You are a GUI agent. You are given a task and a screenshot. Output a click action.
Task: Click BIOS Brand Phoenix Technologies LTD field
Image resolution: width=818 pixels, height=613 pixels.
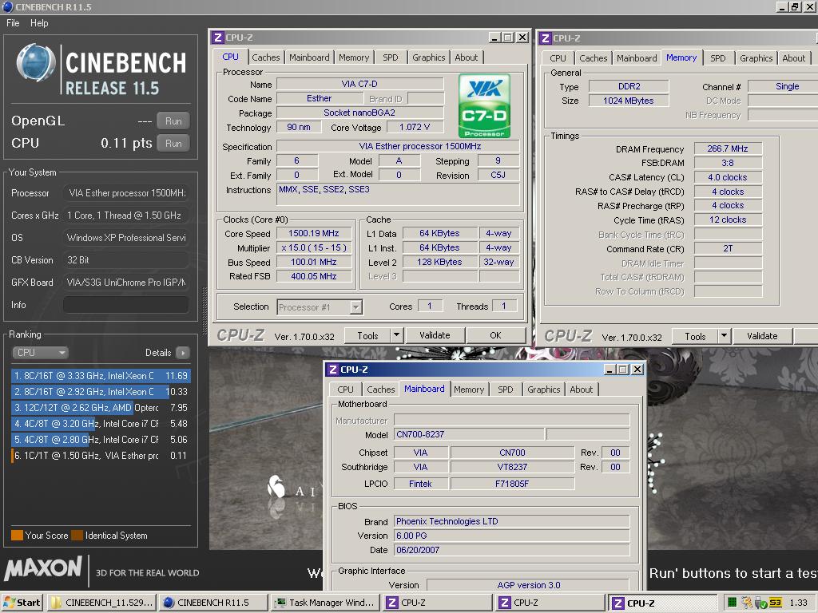pyautogui.click(x=511, y=521)
